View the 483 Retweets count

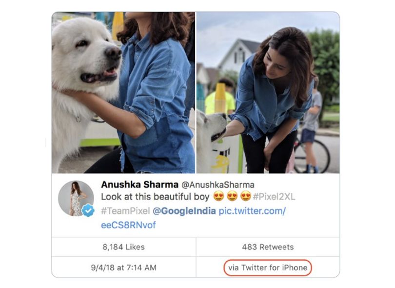[268, 247]
